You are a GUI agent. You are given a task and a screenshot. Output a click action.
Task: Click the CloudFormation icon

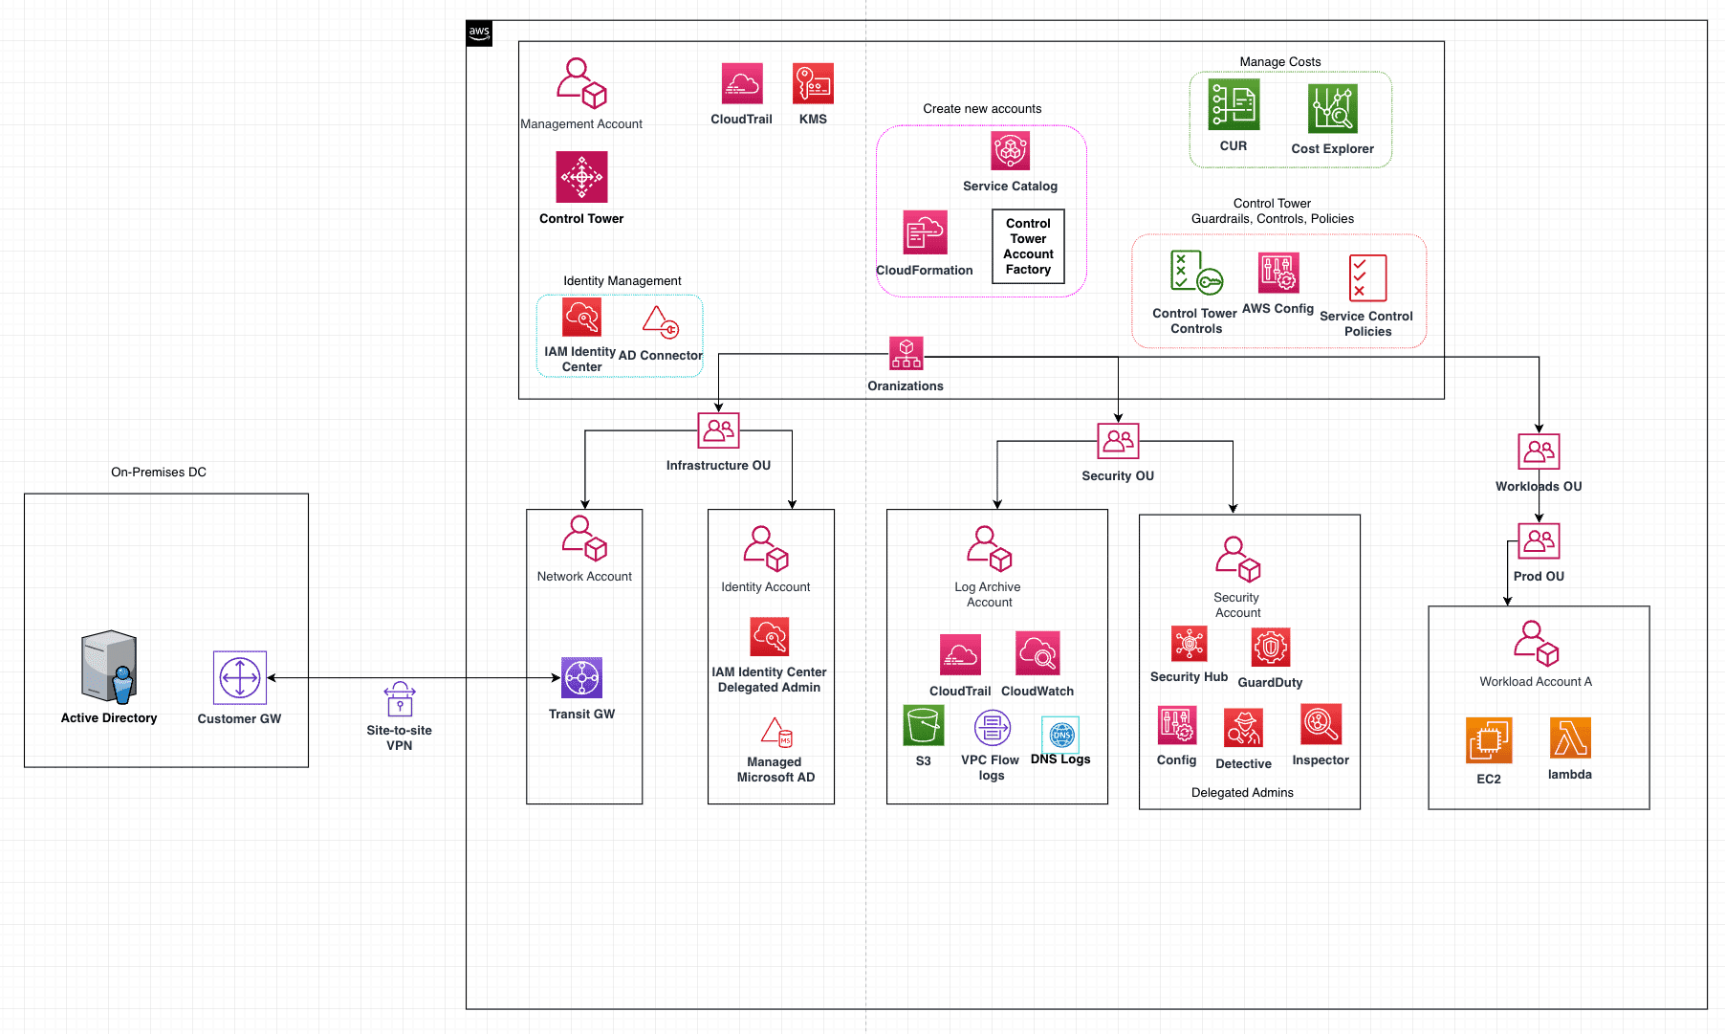point(925,232)
